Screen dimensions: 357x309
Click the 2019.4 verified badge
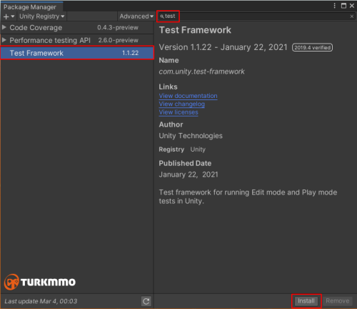click(x=312, y=47)
